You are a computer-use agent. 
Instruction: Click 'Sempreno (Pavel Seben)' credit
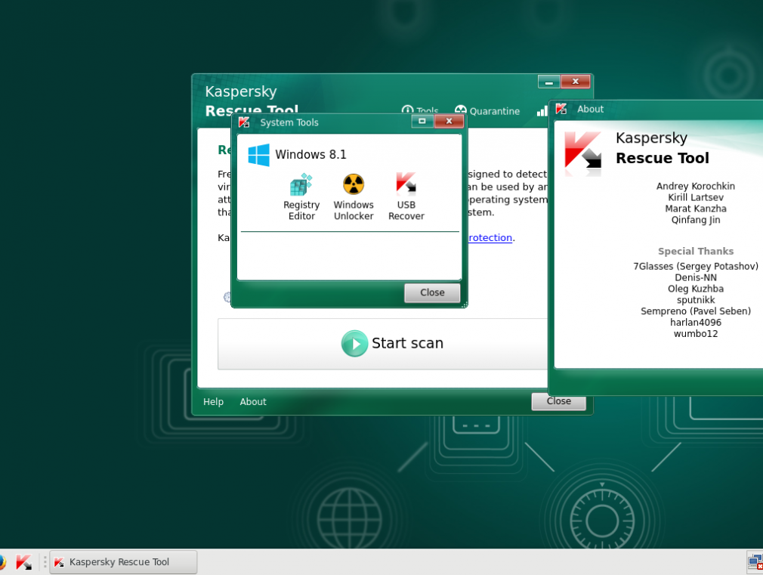pos(695,311)
